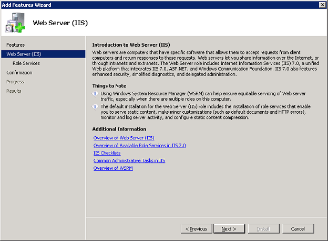Image resolution: width=328 pixels, height=241 pixels.
Task: Open the Role Services step
Action: pyautogui.click(x=26, y=63)
